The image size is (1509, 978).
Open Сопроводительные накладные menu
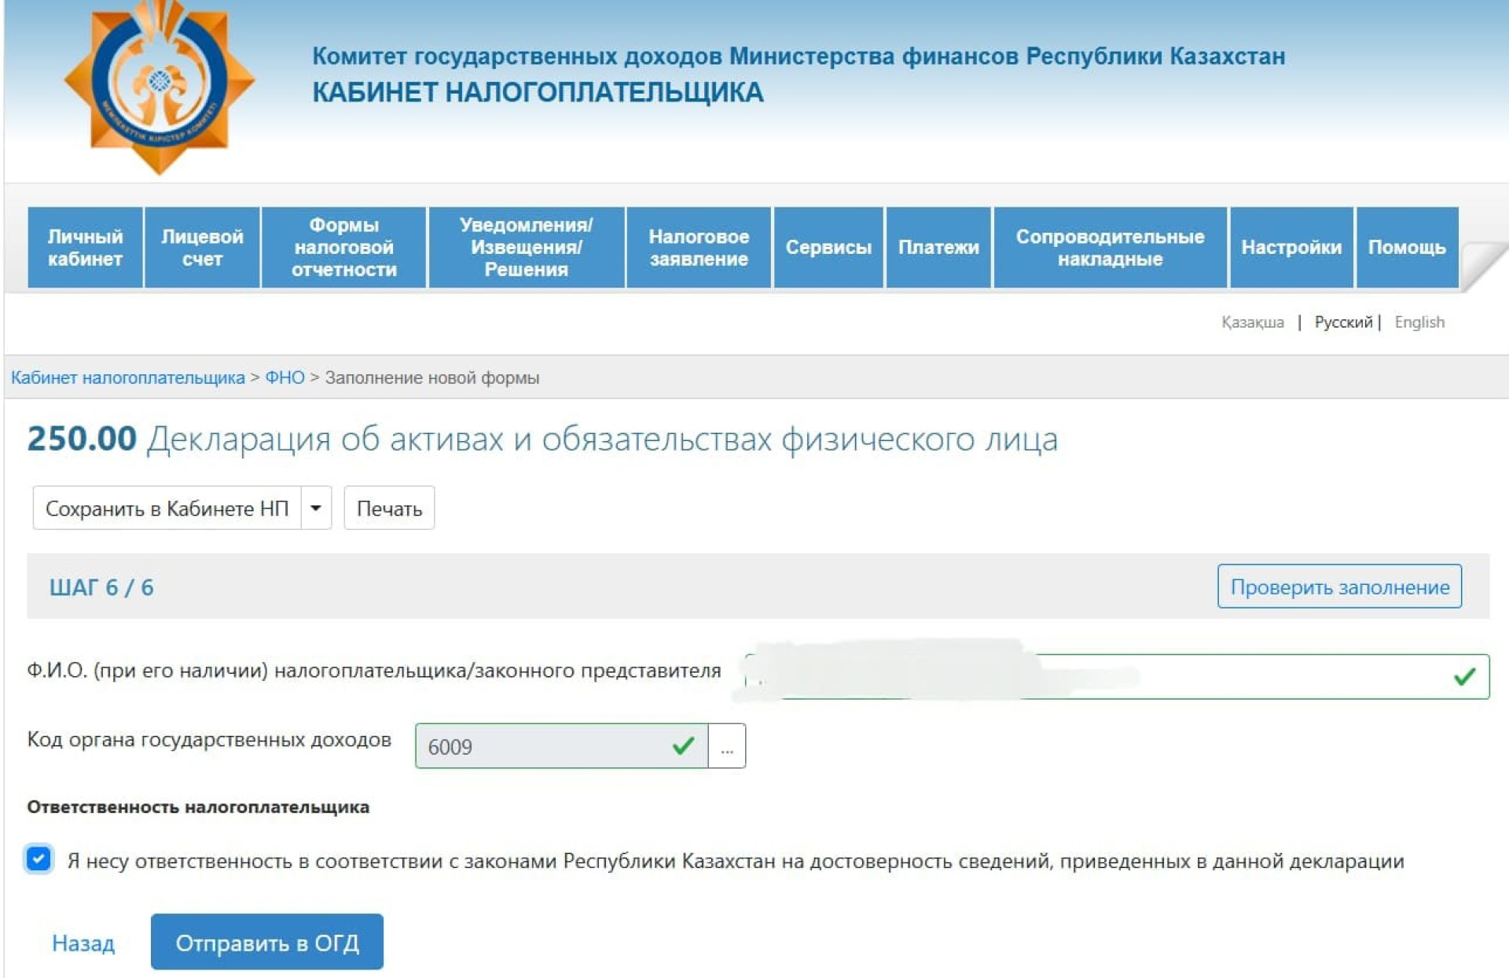(1110, 248)
